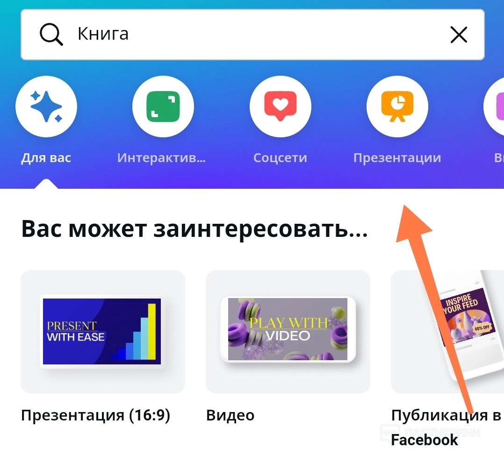Viewport: 504px width, 470px height.
Task: Click the search magnifier icon
Action: (x=51, y=35)
